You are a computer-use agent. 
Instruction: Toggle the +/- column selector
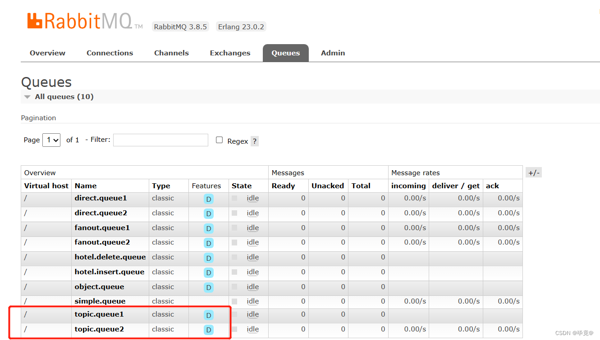point(534,172)
